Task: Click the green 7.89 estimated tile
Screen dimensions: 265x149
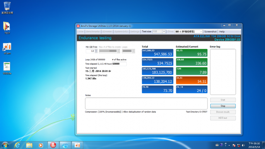Action: click(192, 71)
